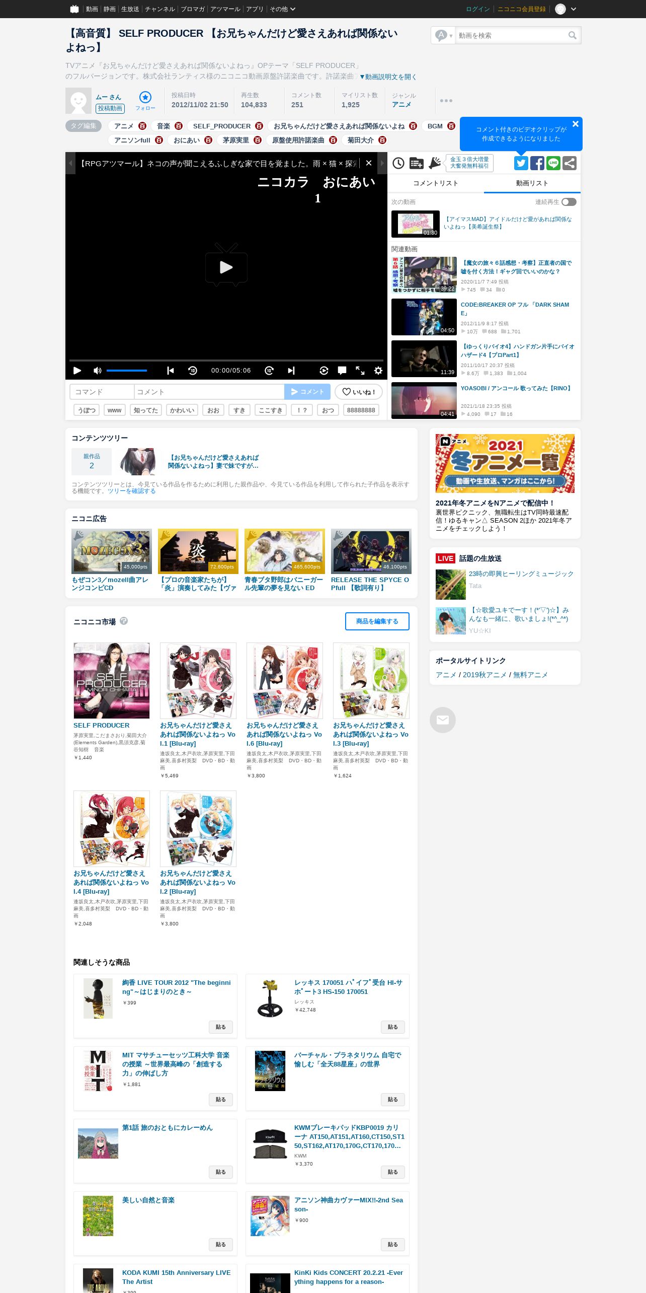Focus the コマンド input field

pos(102,392)
